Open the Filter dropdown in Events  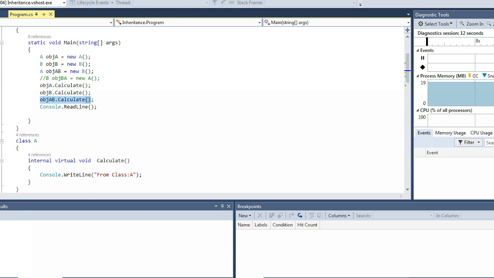tap(469, 142)
